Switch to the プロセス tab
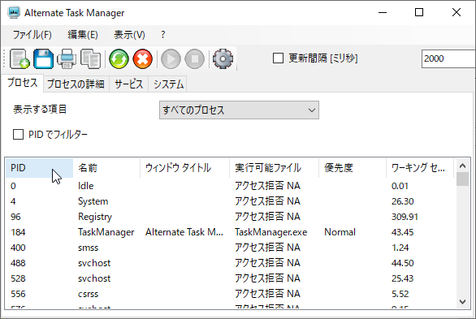The height and width of the screenshot is (319, 476). pos(23,83)
